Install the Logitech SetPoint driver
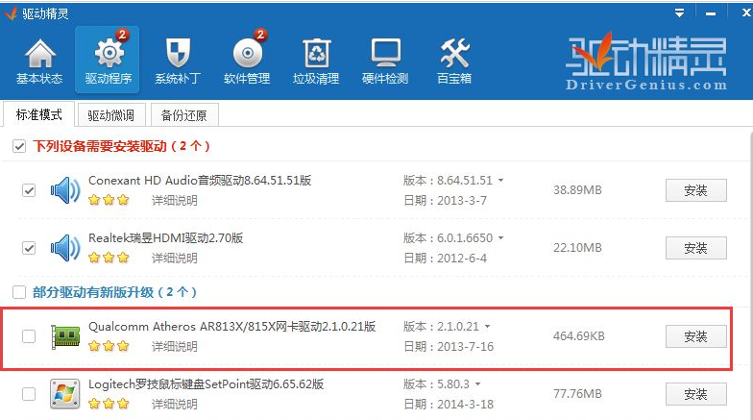 point(695,394)
